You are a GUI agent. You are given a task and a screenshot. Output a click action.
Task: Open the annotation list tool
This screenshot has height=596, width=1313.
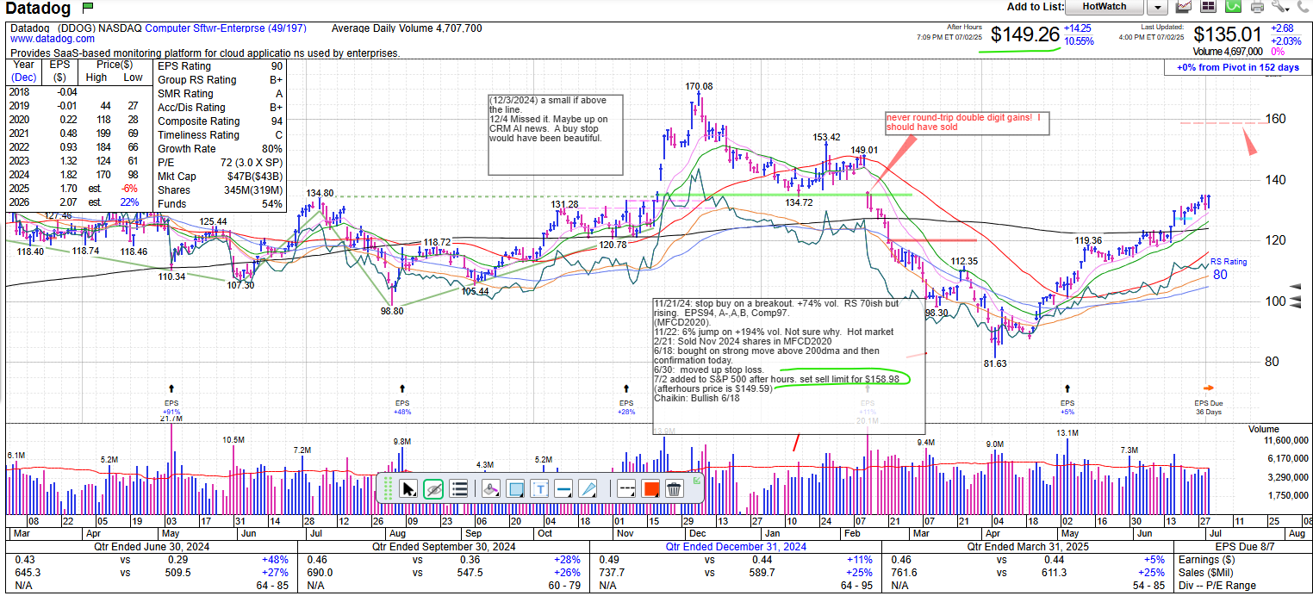[x=459, y=489]
